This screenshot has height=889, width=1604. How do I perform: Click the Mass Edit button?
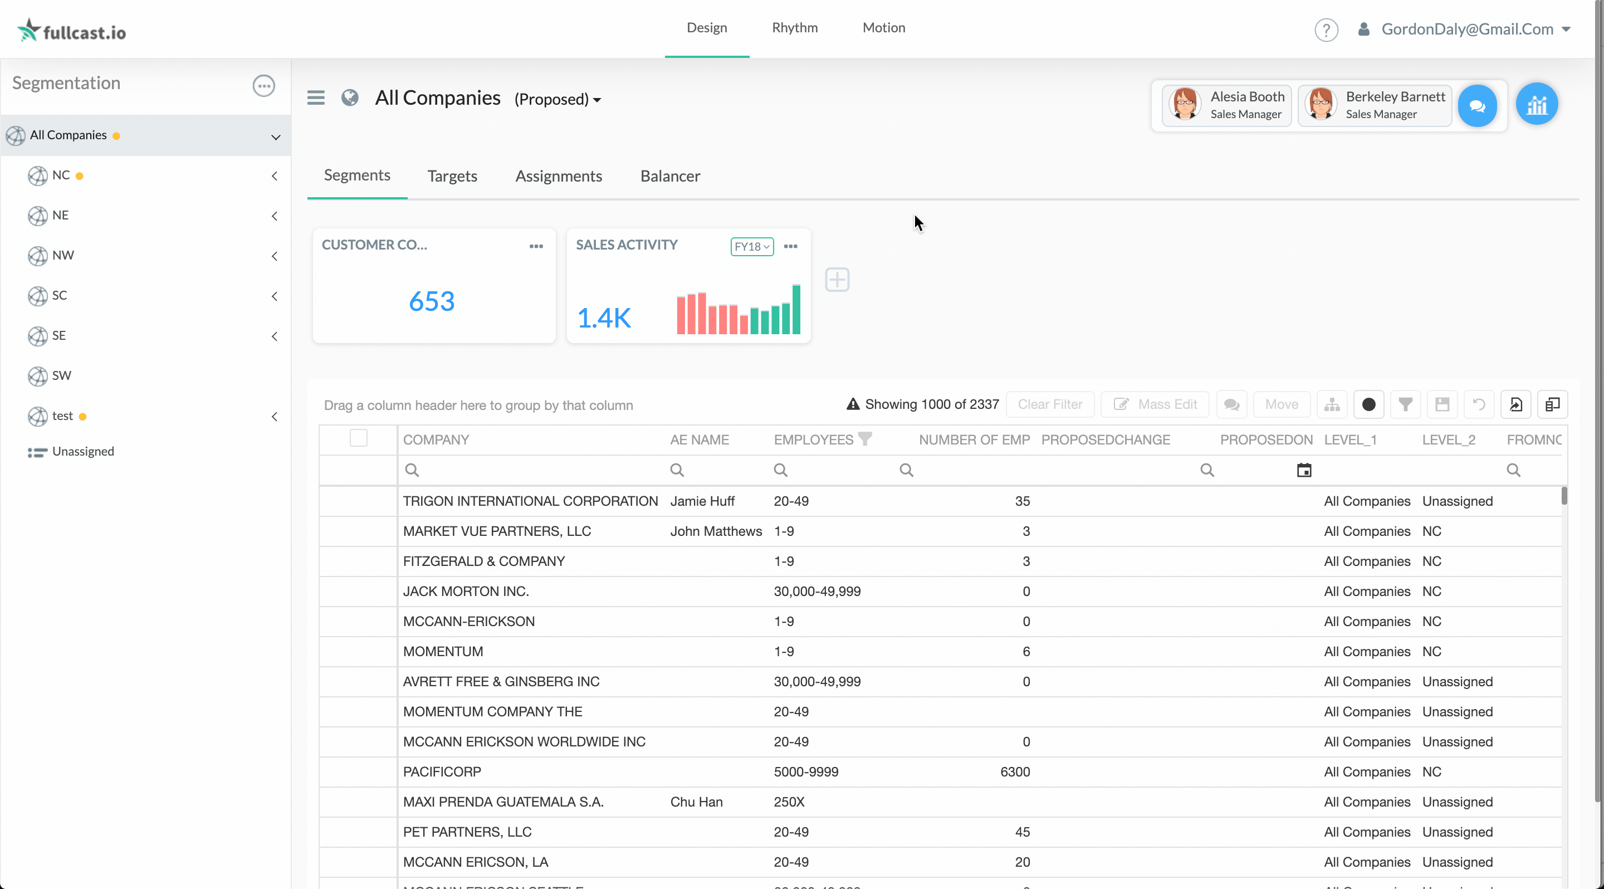tap(1155, 404)
